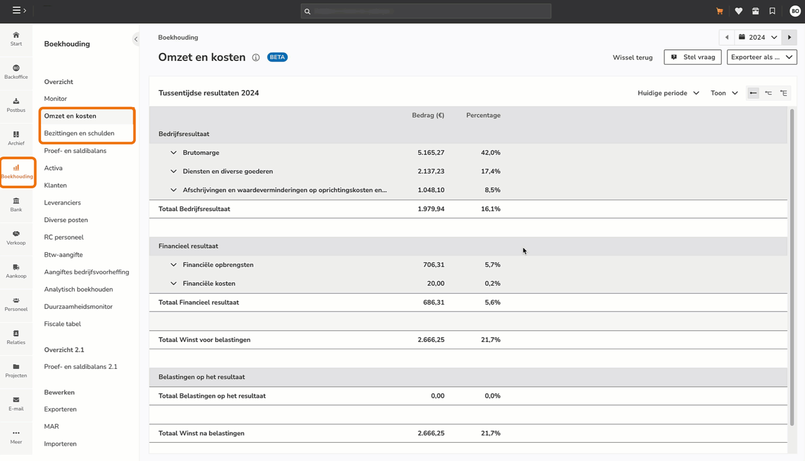805x461 pixels.
Task: Go to the next year arrow
Action: pos(789,38)
